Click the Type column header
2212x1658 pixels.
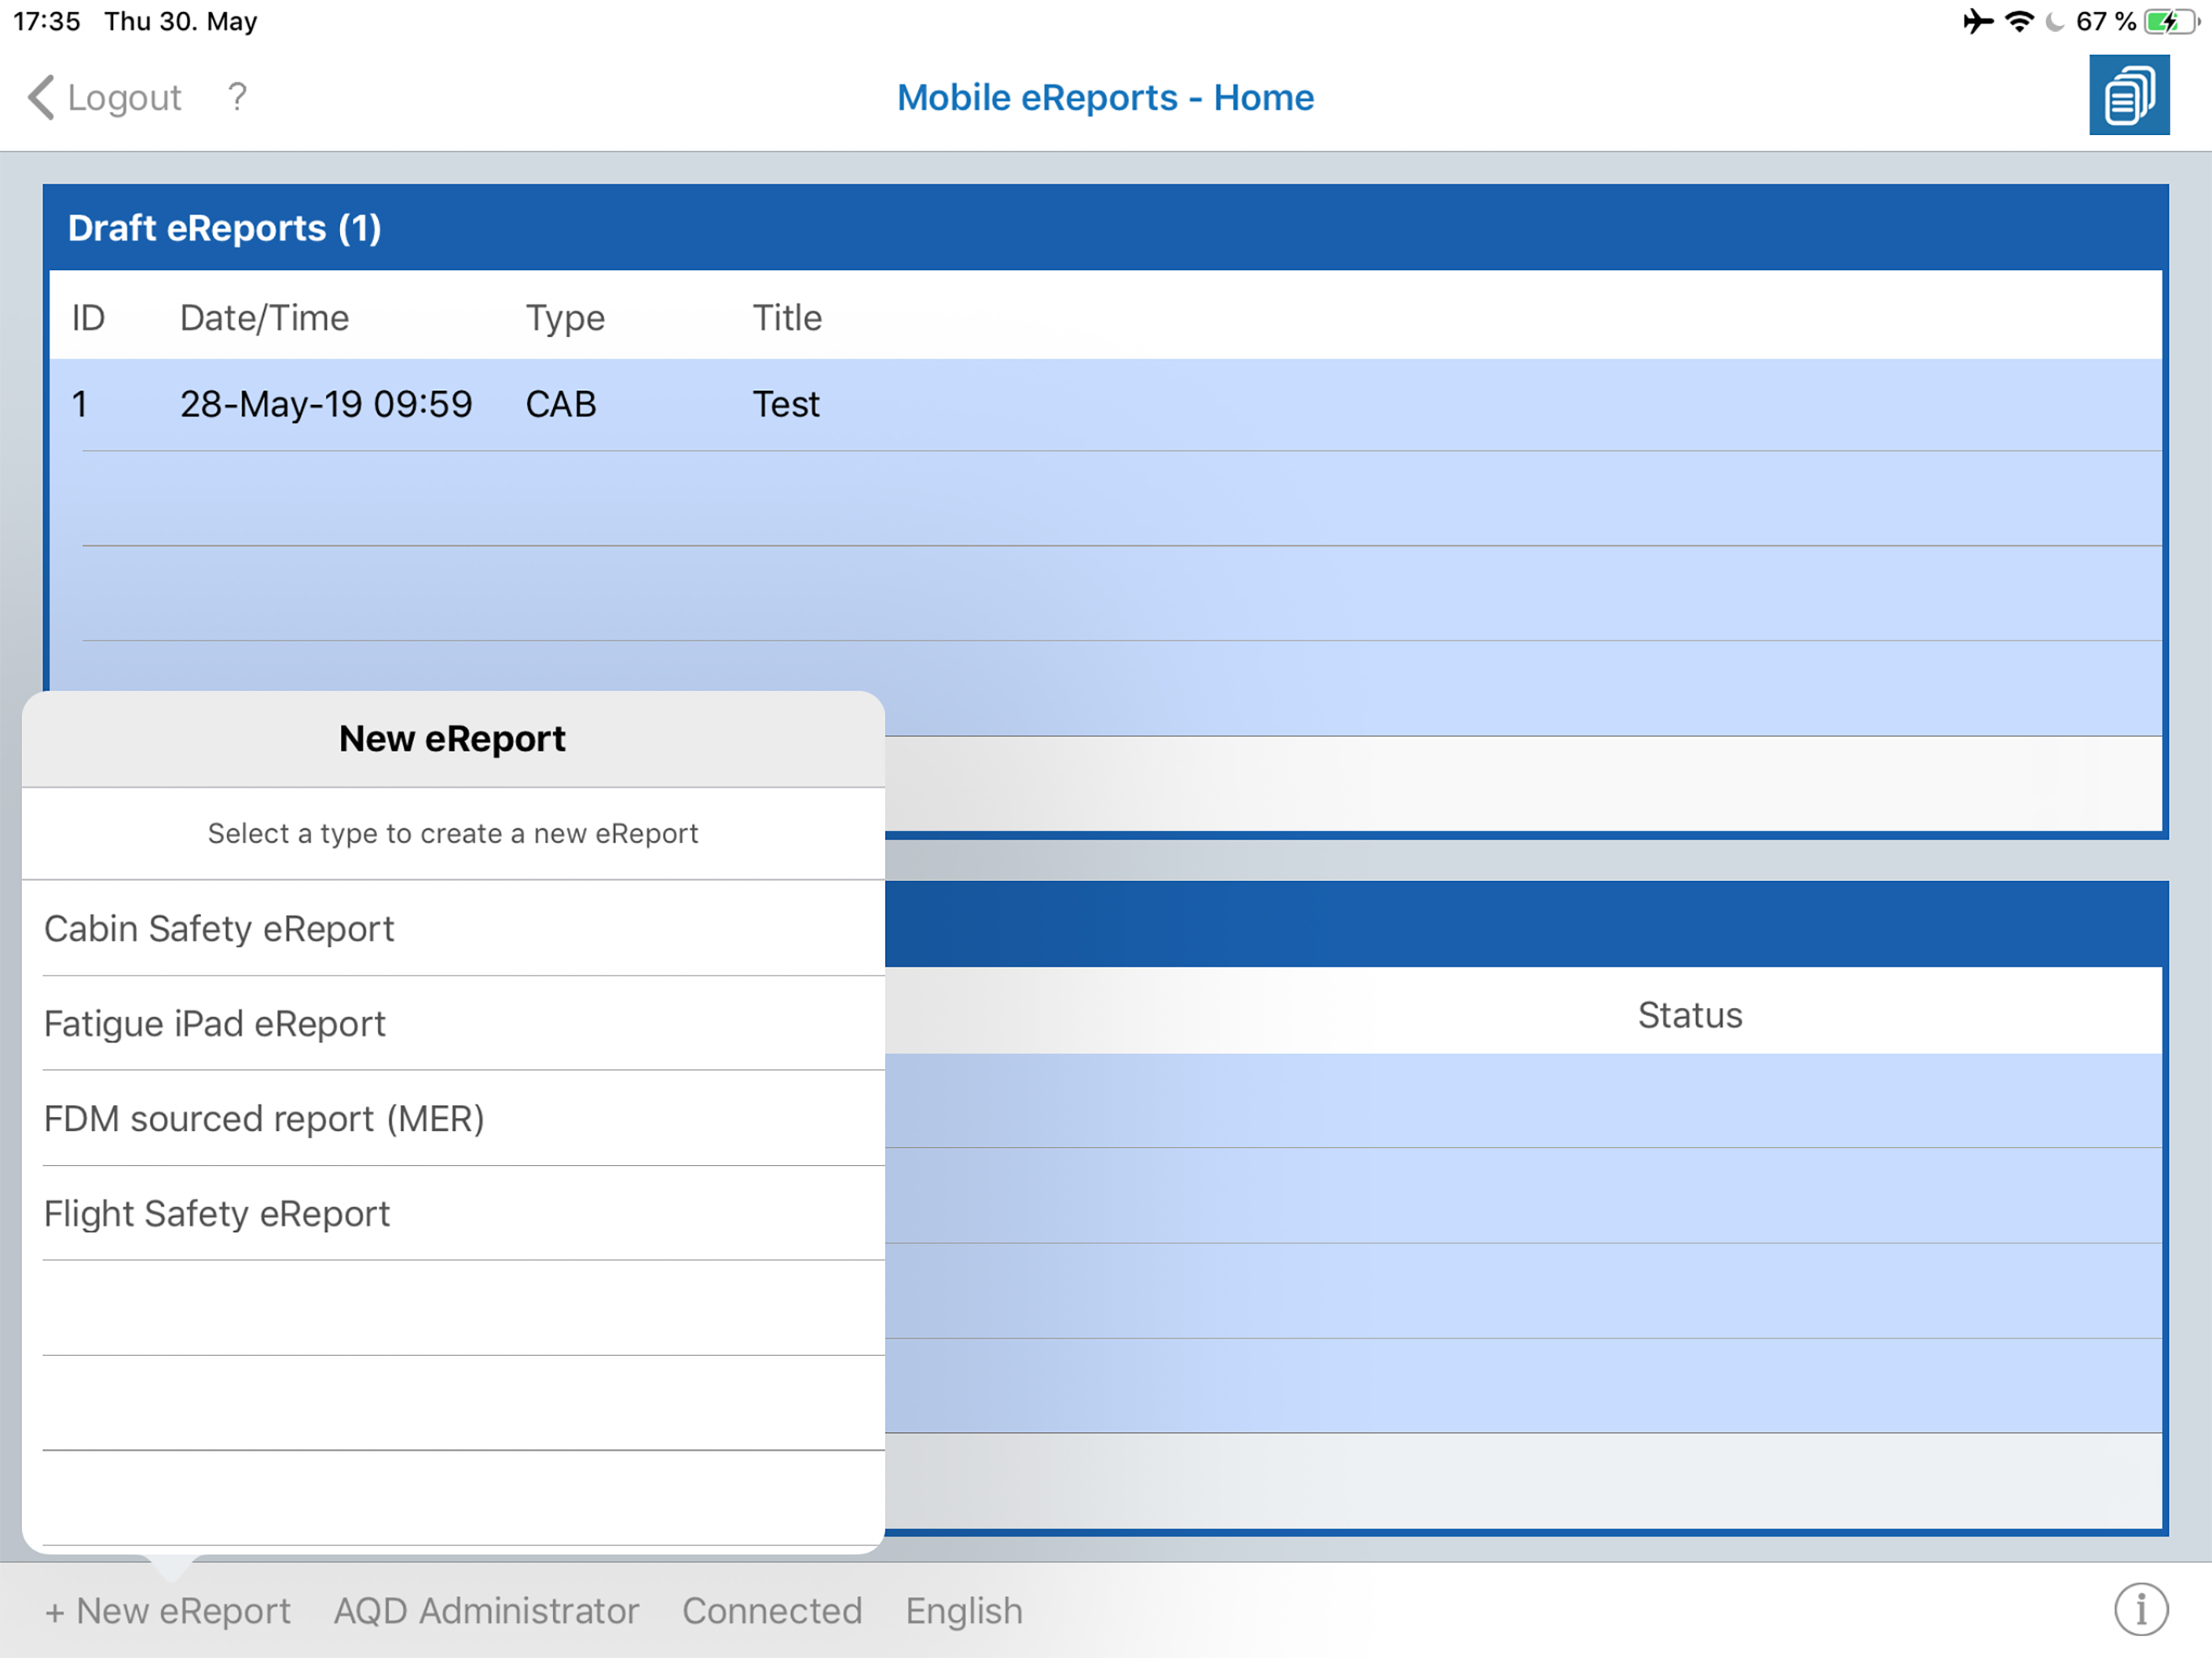pos(565,318)
